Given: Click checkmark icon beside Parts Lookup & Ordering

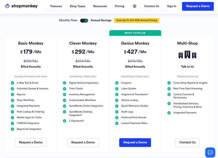Looking at the screenshot, I should coord(12,112).
